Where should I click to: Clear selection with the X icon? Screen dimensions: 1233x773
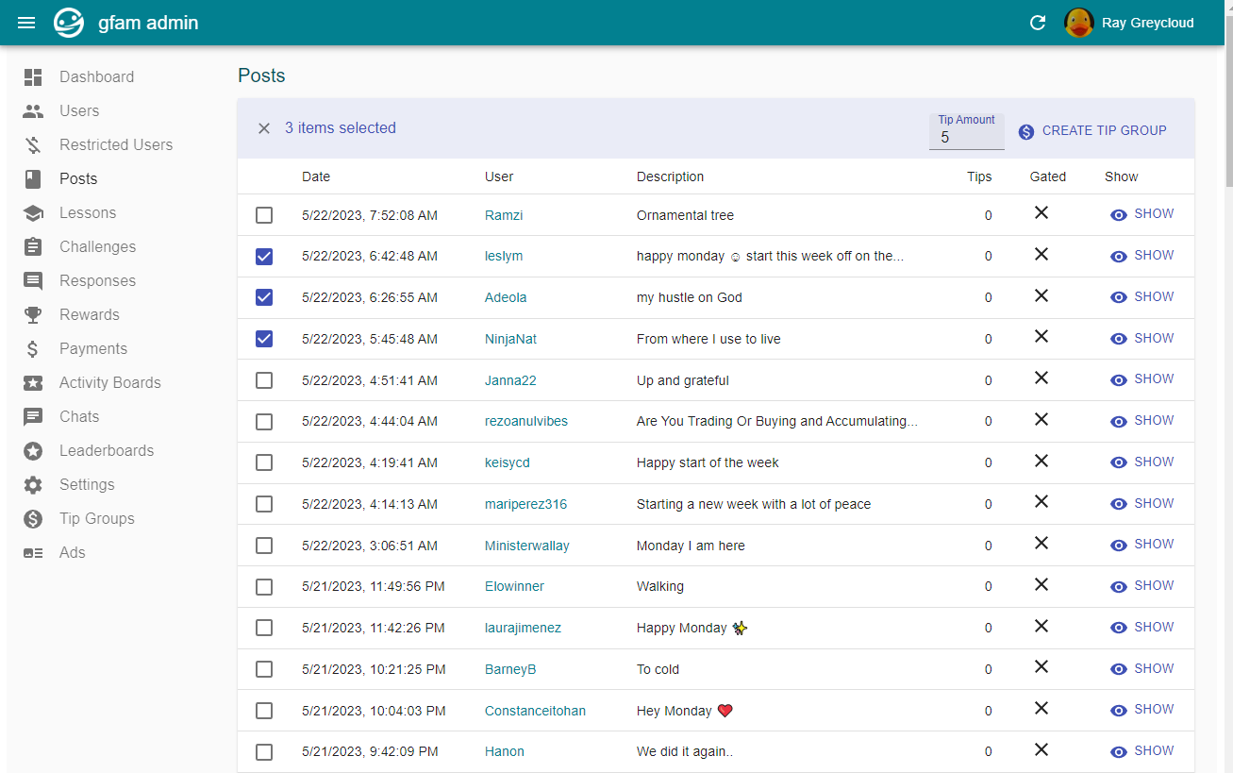pyautogui.click(x=264, y=128)
